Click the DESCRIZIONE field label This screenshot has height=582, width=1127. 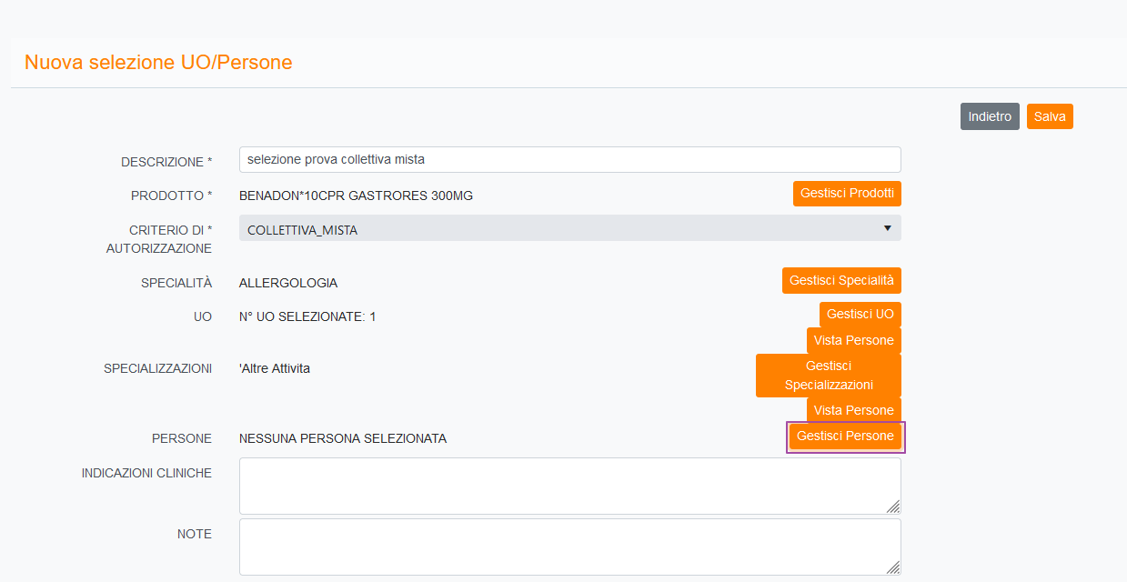click(166, 162)
